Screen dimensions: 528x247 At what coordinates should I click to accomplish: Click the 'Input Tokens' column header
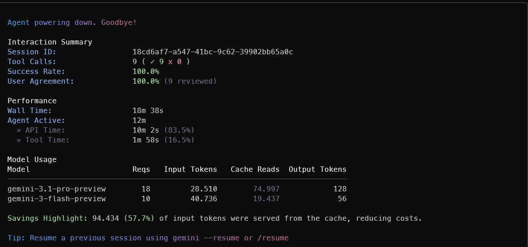(x=191, y=170)
